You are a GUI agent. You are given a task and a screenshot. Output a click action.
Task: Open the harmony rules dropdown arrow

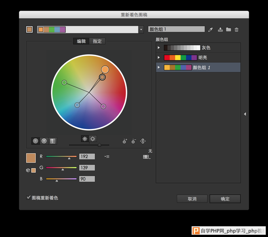coord(141,29)
